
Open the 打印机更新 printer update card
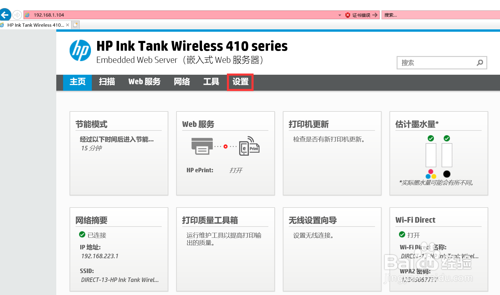[332, 153]
